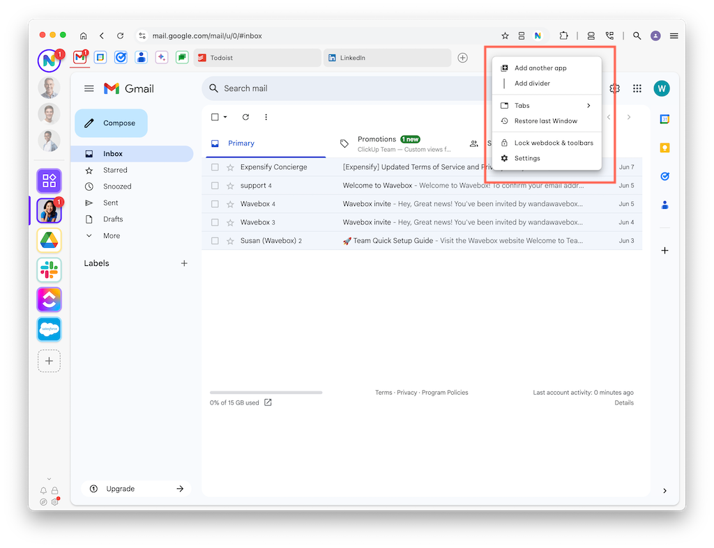Switch to the Promotions tab

(x=395, y=143)
